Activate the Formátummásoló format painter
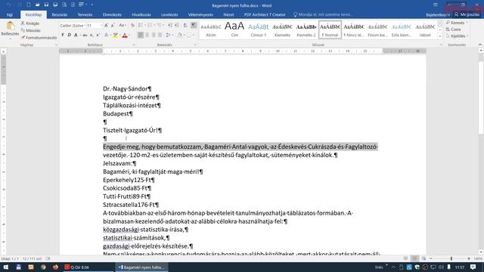The height and width of the screenshot is (272, 484). point(39,38)
